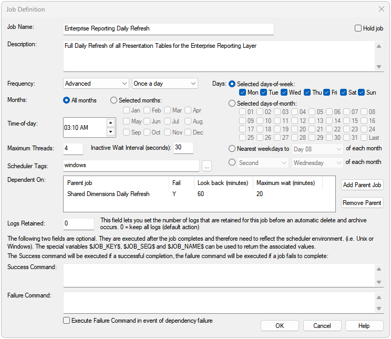Increase Time-of-day with the up spinner arrow

pos(110,123)
